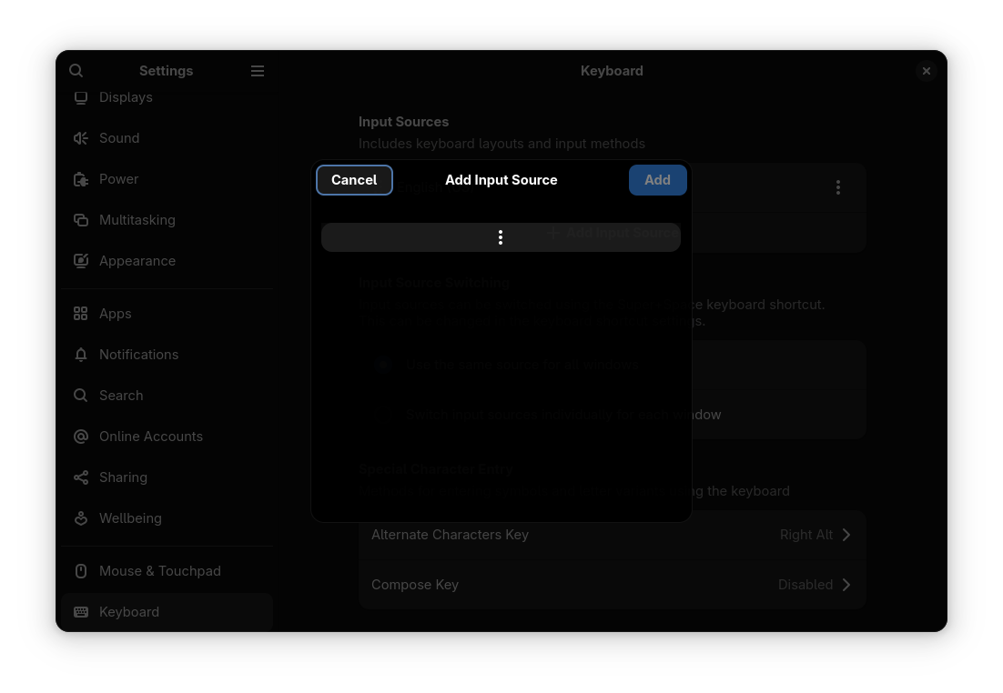Select Multitasking in the sidebar
Viewport: 1003px width, 693px height.
coord(167,220)
